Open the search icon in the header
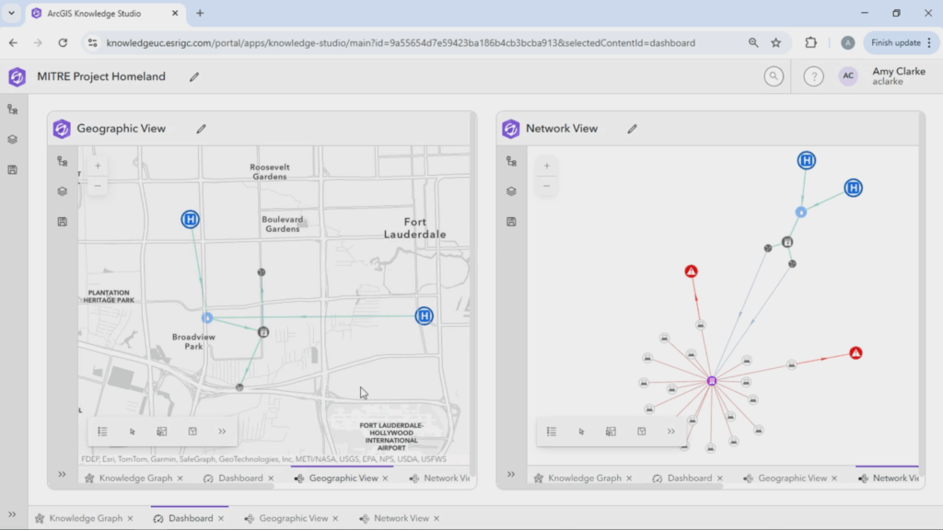Viewport: 943px width, 530px height. (x=774, y=76)
